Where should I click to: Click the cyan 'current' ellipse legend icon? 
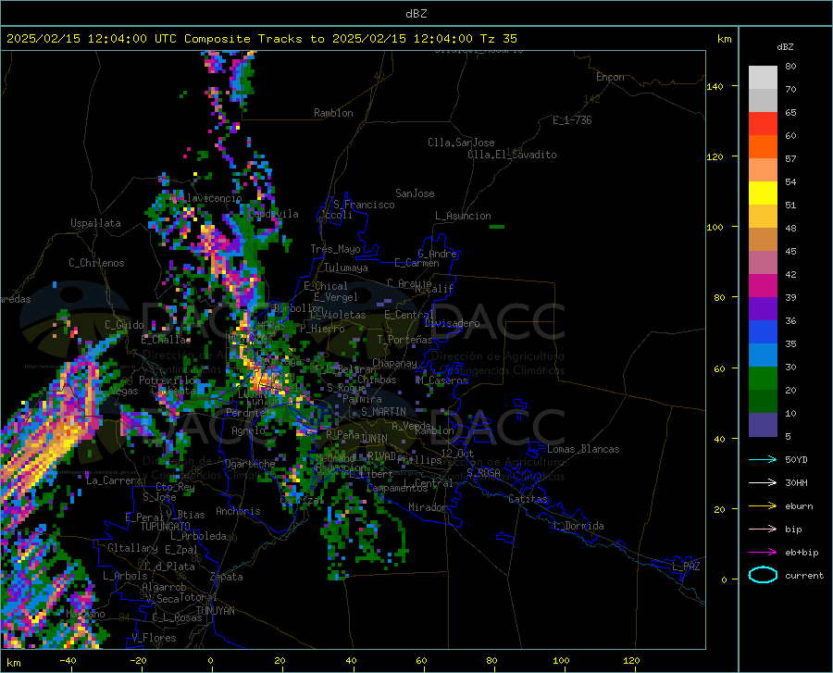(x=763, y=575)
